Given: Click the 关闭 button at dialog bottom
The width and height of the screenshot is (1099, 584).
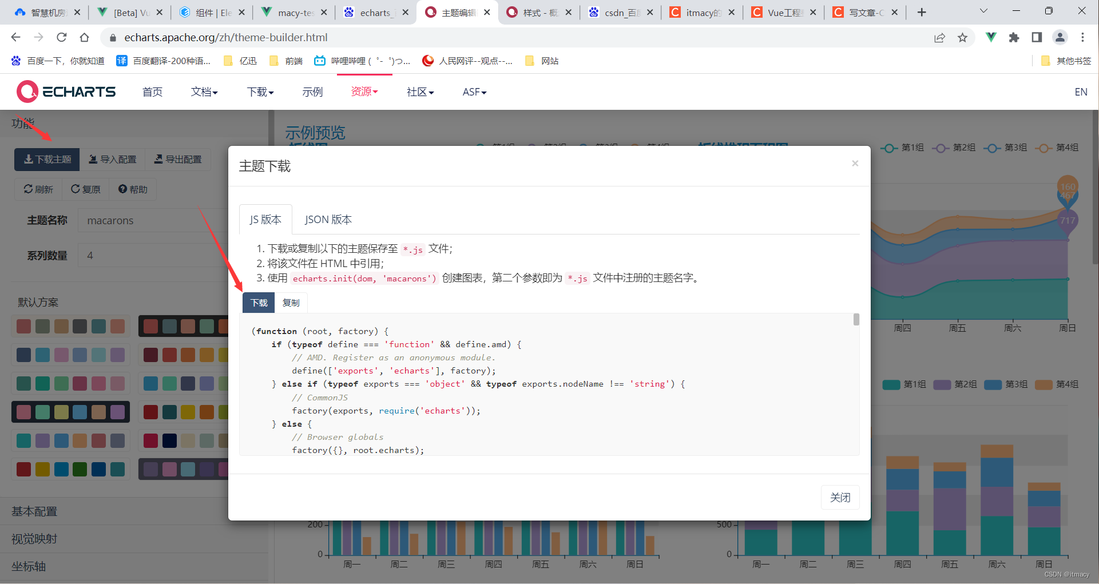Looking at the screenshot, I should coord(840,497).
